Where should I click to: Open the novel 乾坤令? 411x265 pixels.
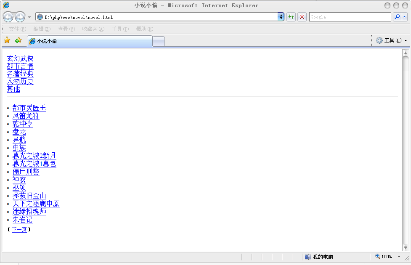tap(23, 124)
